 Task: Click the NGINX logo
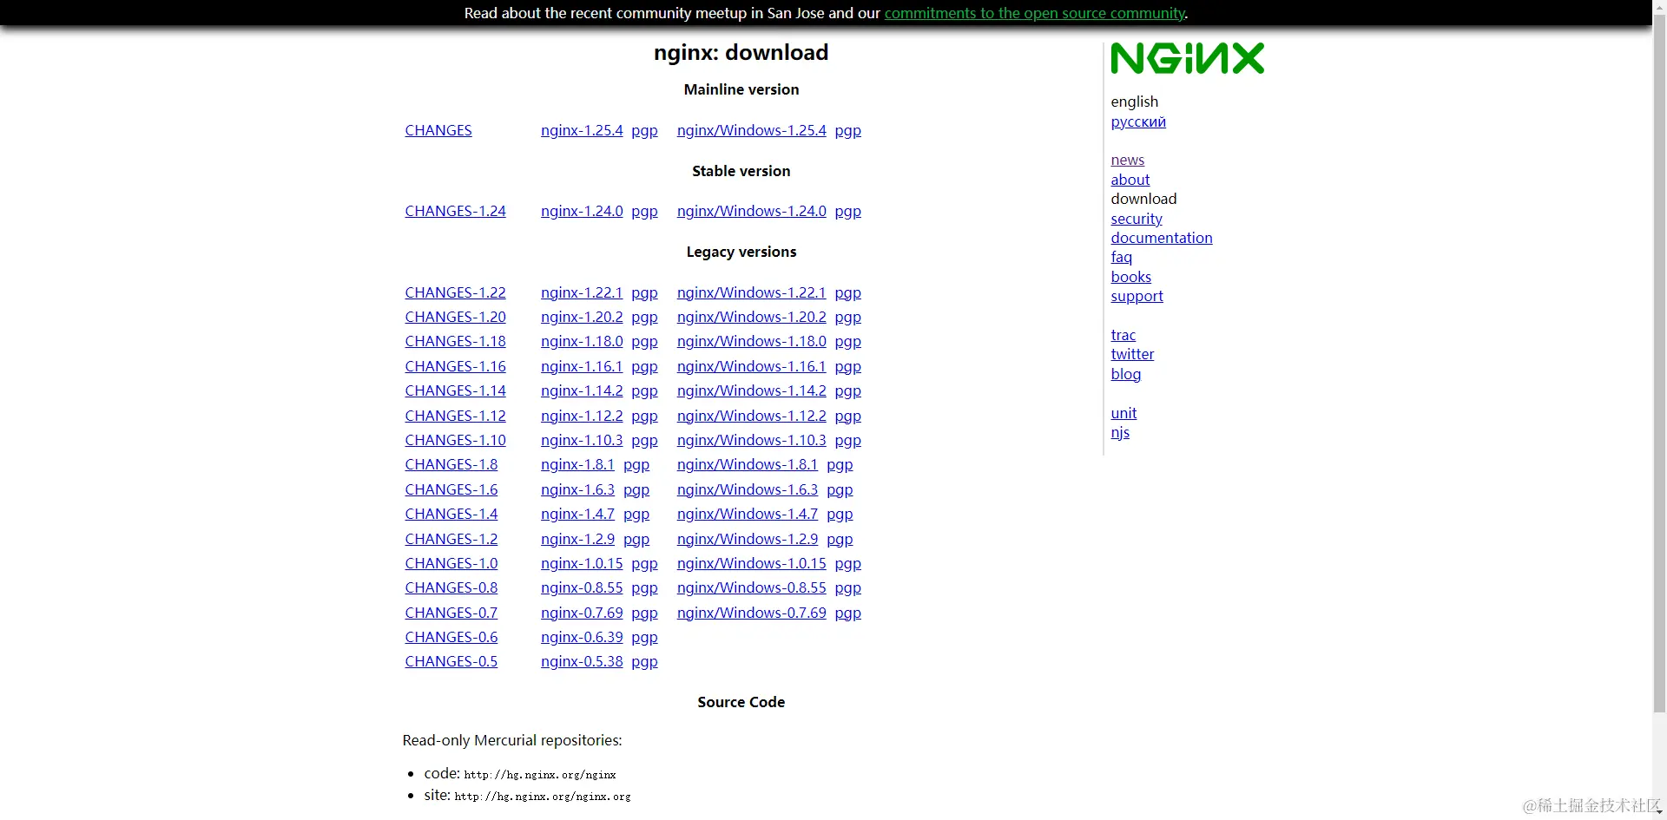1187,58
